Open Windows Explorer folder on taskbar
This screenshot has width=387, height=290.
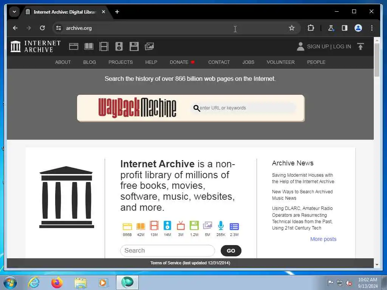click(81, 283)
